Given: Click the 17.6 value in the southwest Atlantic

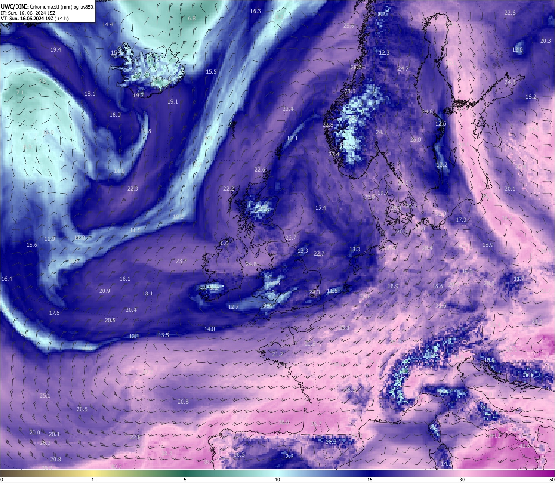Looking at the screenshot, I should click(x=54, y=313).
